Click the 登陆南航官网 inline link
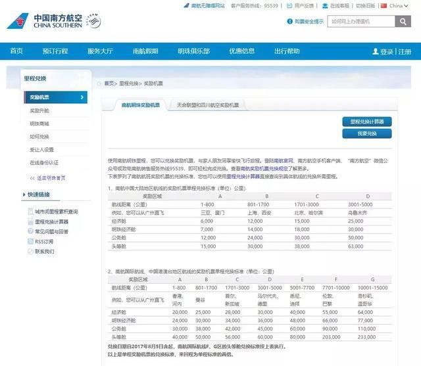Screen dimensions: 421x366 click(x=278, y=160)
